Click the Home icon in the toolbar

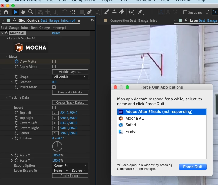click(x=6, y=12)
